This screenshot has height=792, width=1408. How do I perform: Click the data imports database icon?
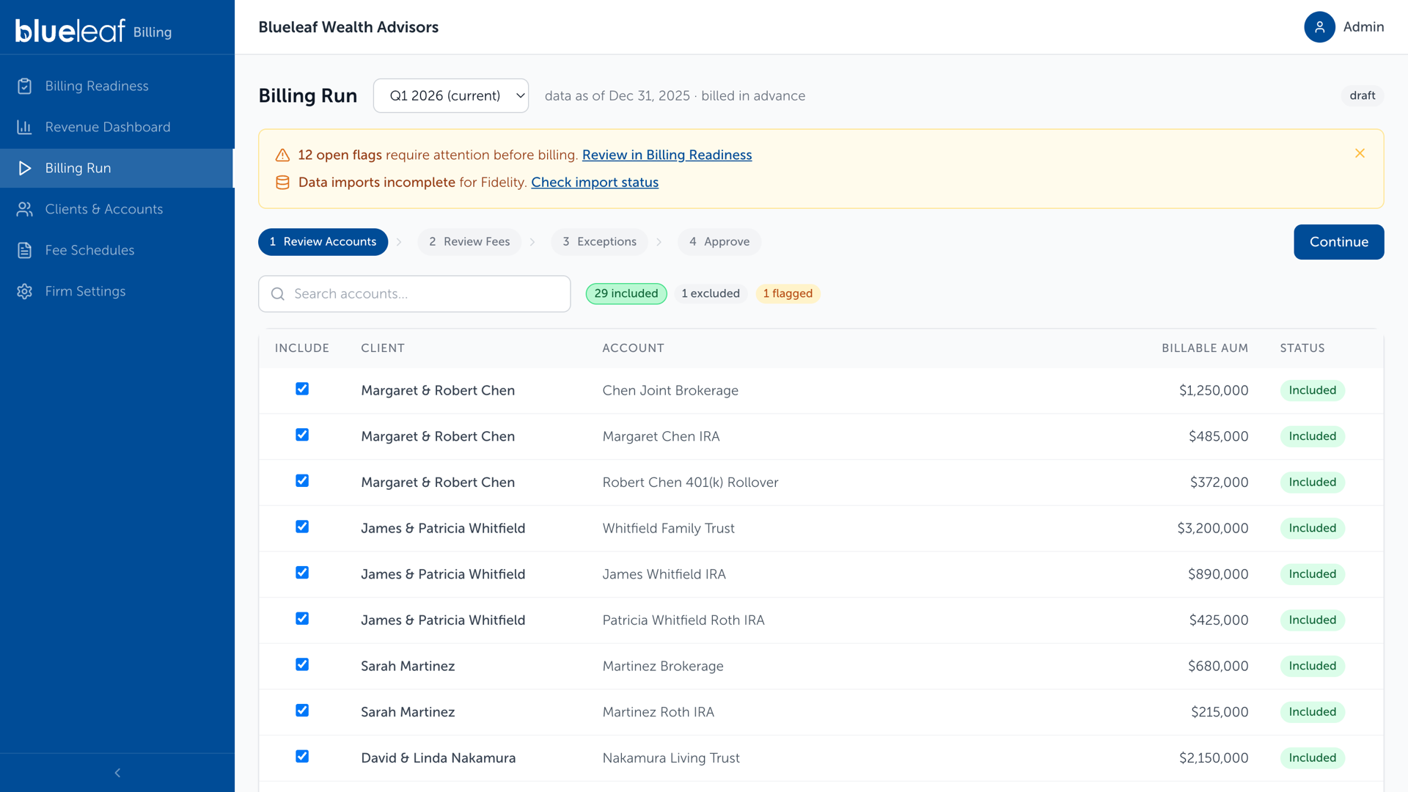282,183
